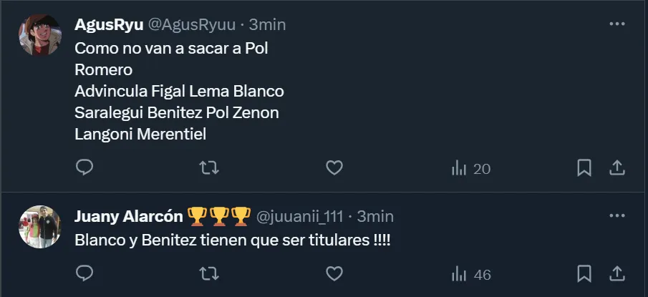Bookmark Juany Alarcón's tweet
Viewport: 648px width, 297px height.
(584, 273)
